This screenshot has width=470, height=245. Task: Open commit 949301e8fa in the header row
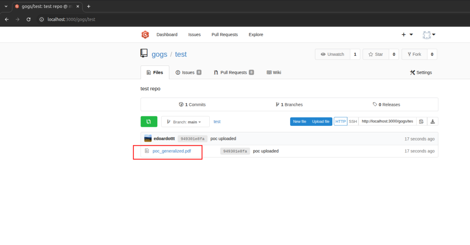192,139
